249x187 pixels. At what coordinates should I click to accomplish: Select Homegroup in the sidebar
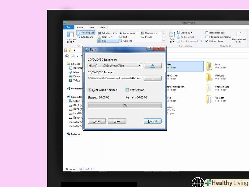(75, 89)
